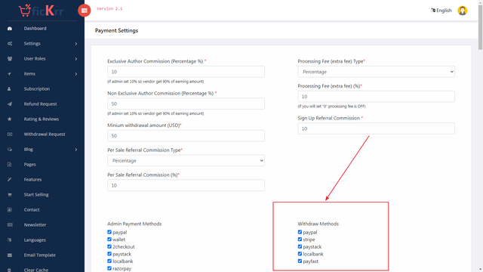
Task: Click the Start Selling cart icon
Action: coord(10,195)
